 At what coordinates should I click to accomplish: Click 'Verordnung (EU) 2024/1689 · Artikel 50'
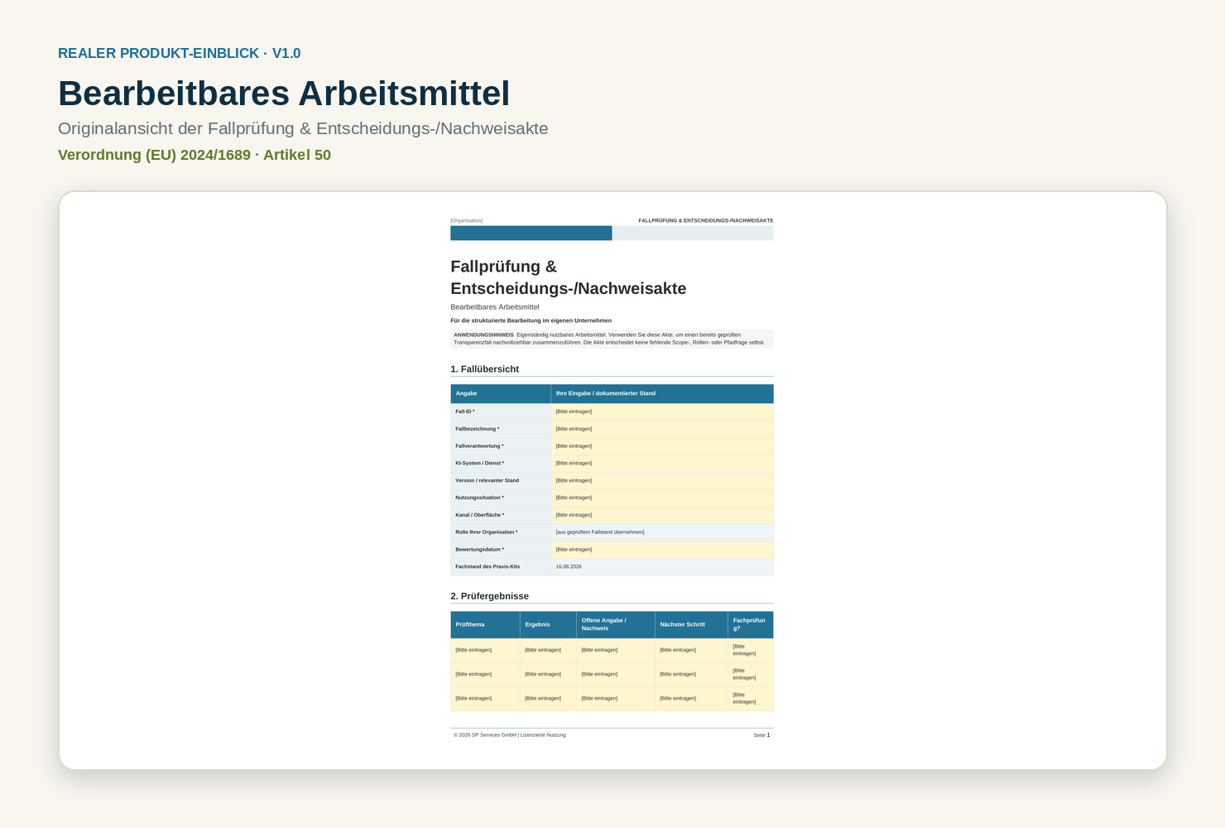[x=195, y=155]
